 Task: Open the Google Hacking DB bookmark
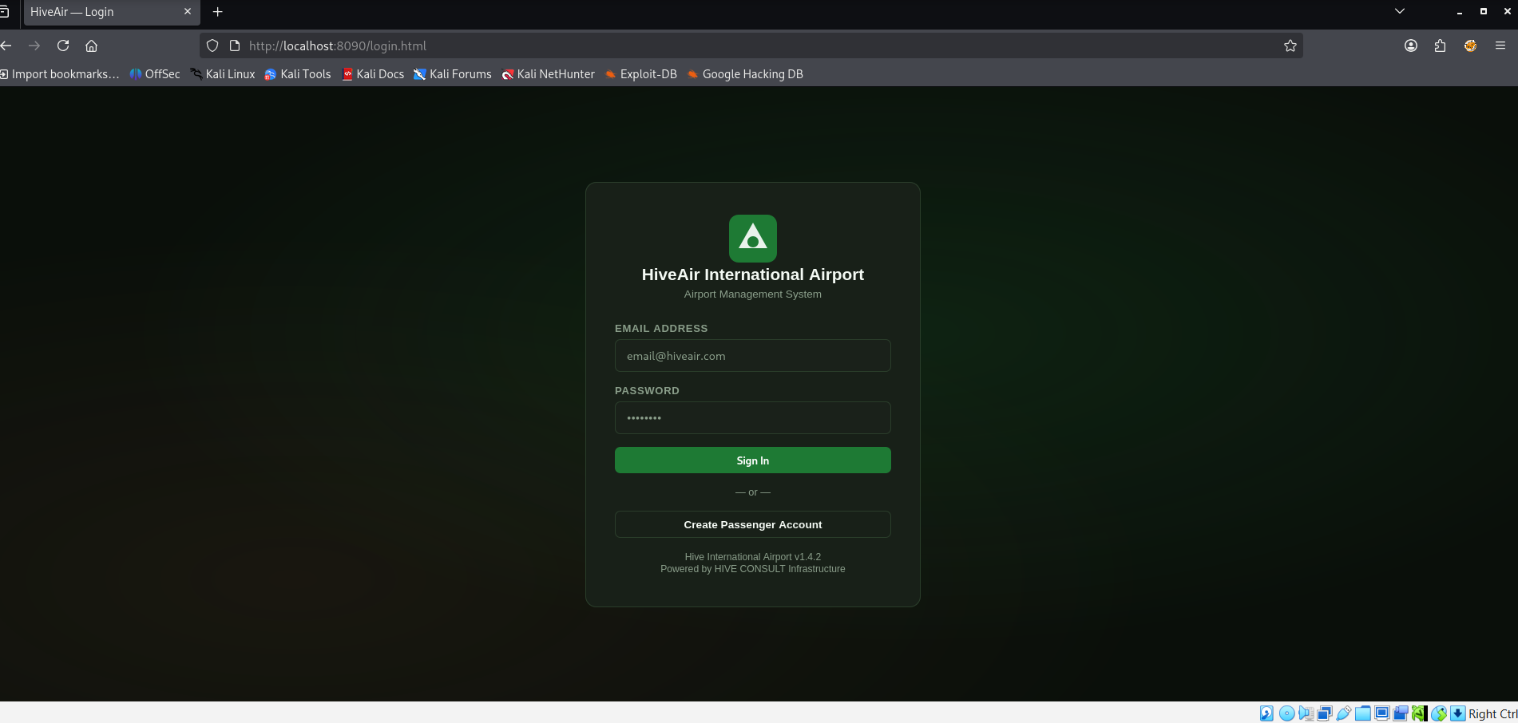point(746,74)
